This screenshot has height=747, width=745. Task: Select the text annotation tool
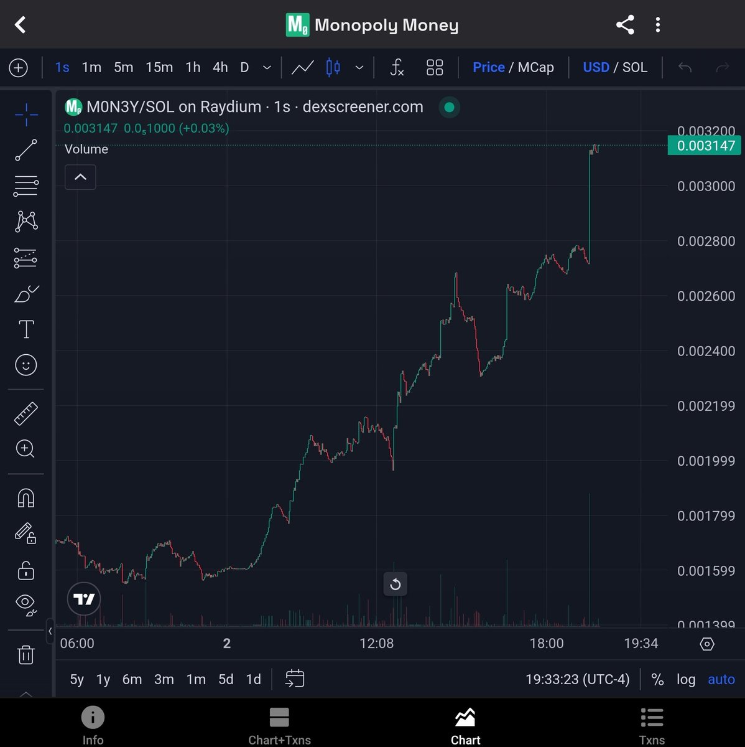(26, 329)
